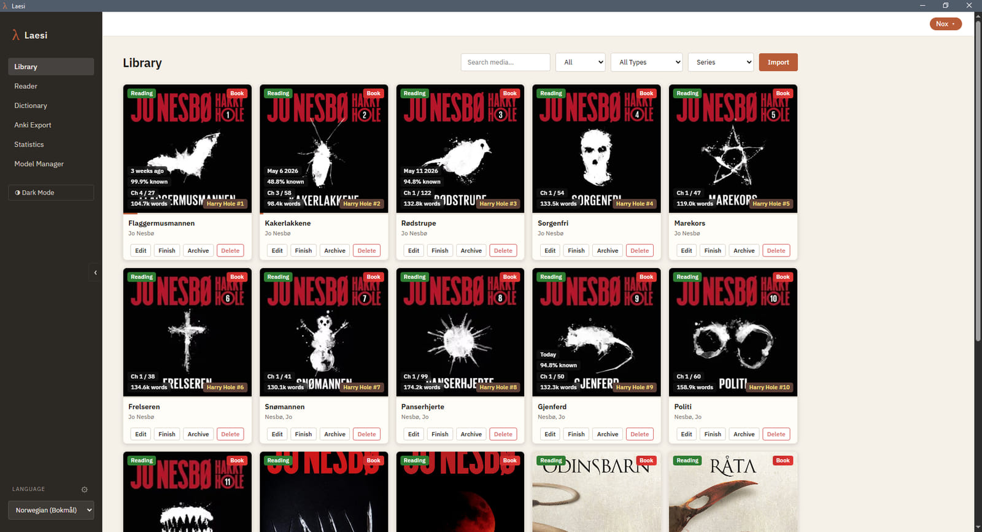This screenshot has width=982, height=532.
Task: Edit the Kakerlakkene book
Action: [277, 250]
